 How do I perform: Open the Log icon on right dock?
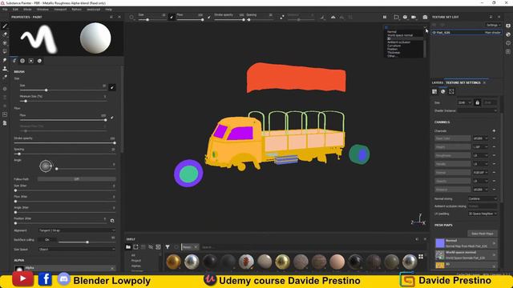(x=508, y=51)
